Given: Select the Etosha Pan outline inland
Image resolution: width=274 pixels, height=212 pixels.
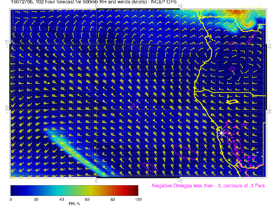Looking at the screenshot, I should [x=232, y=101].
